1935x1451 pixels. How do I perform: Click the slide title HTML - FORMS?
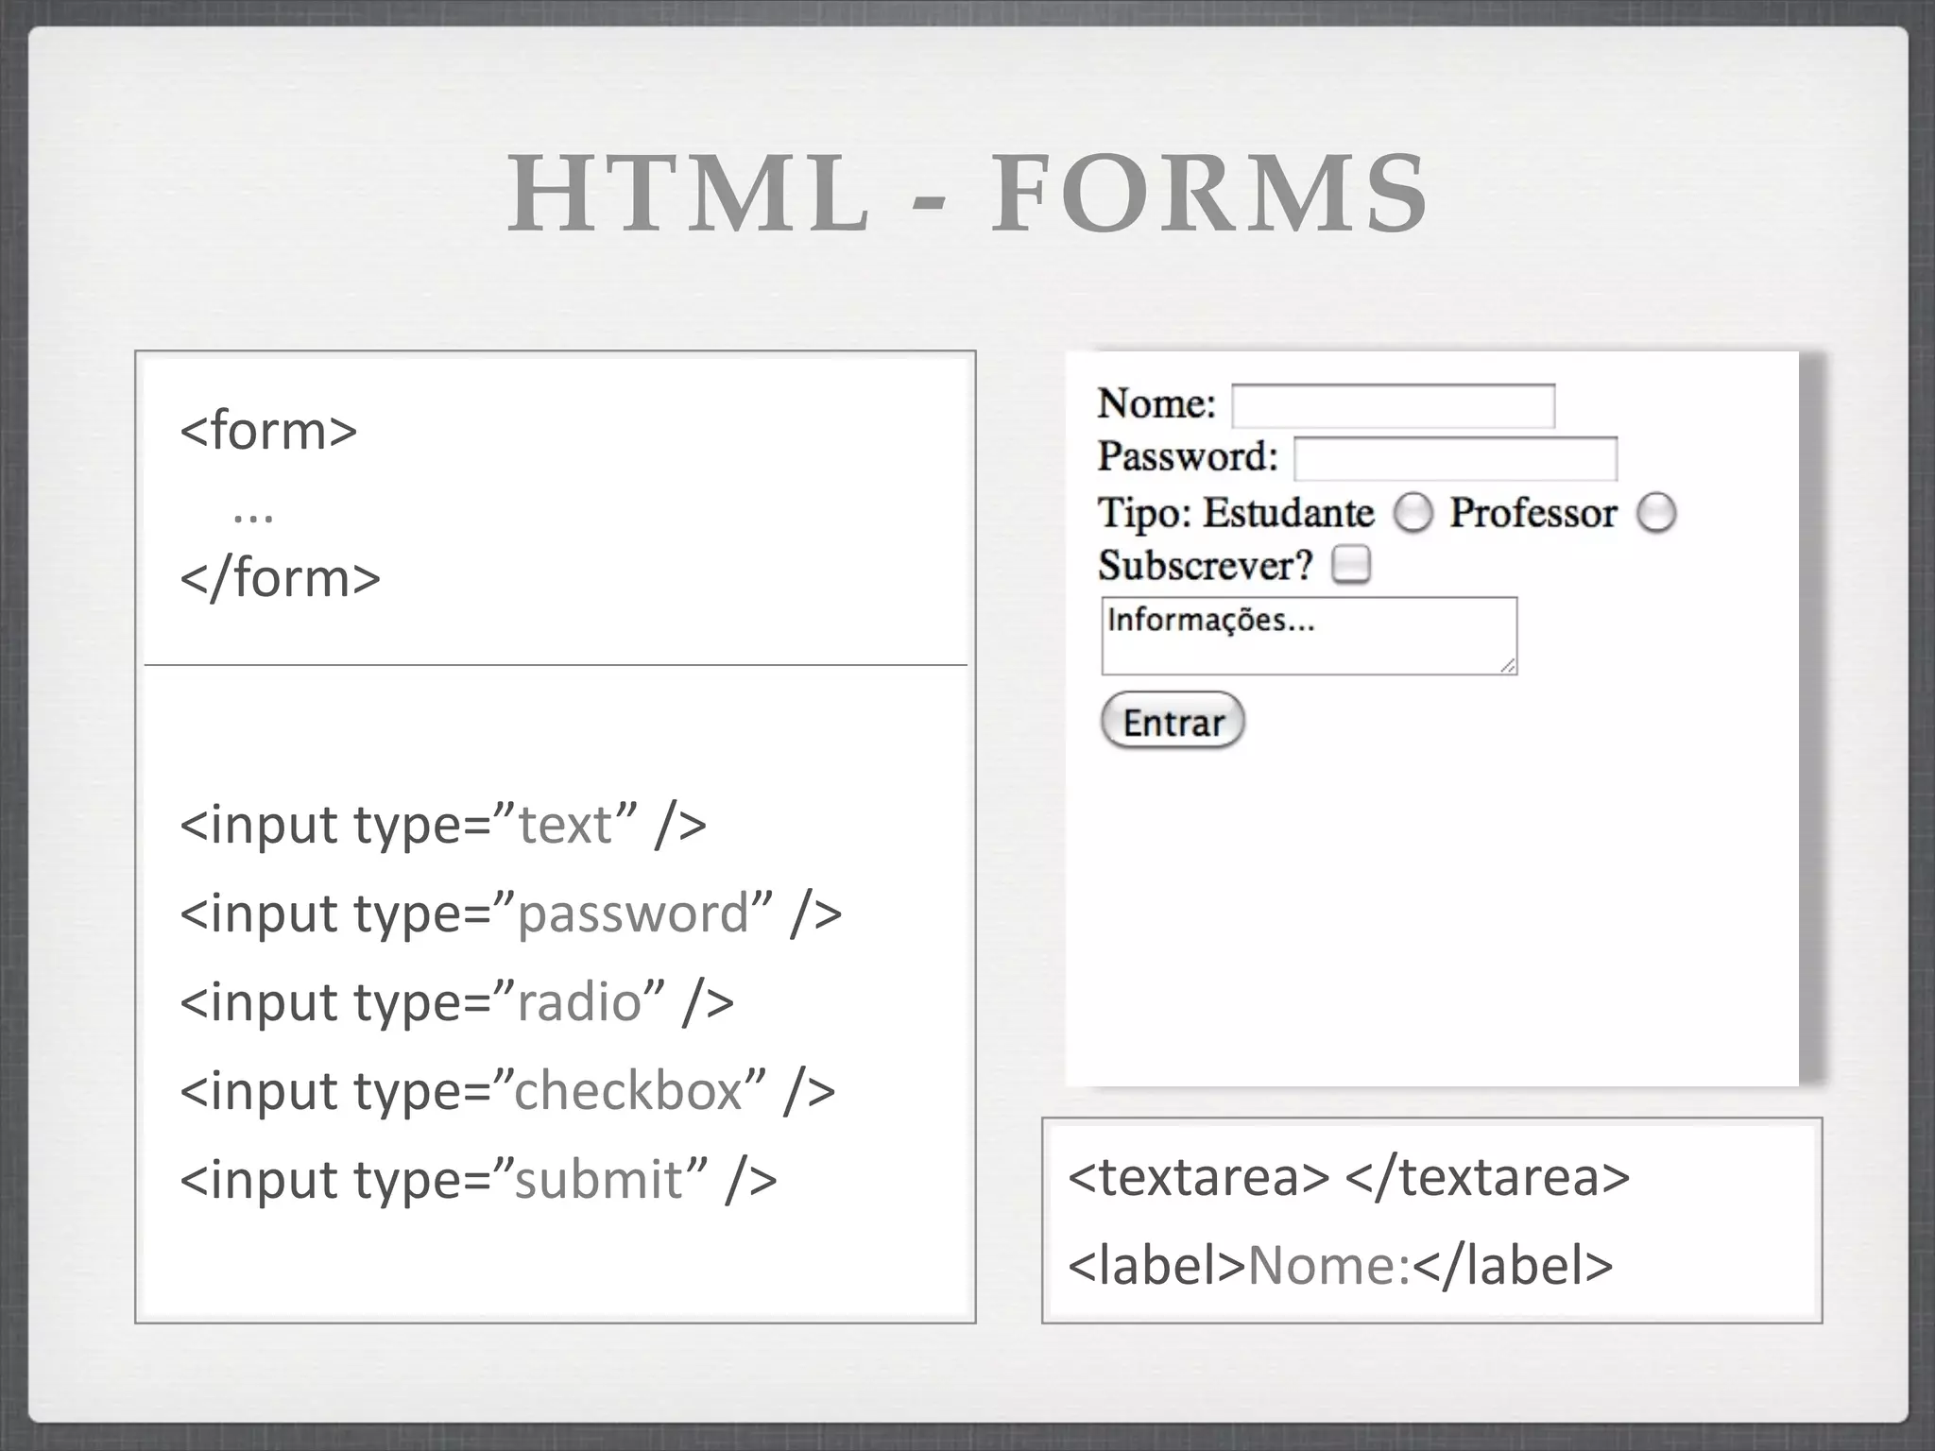coord(967,194)
